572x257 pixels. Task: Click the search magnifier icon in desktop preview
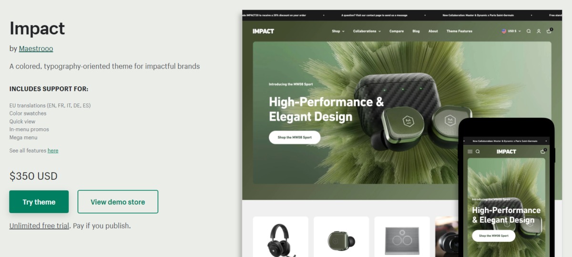(529, 31)
